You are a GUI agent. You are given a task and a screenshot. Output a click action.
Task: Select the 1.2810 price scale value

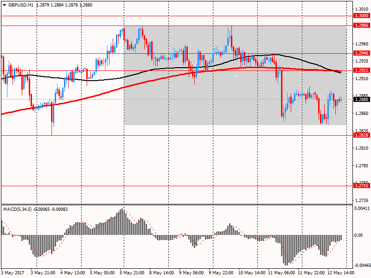362,148
